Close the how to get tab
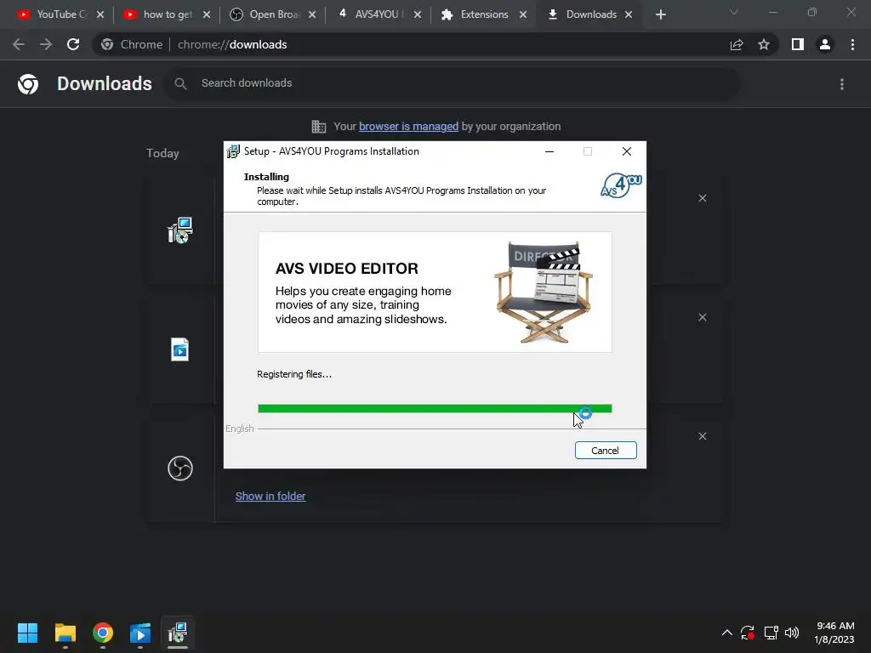This screenshot has height=653, width=871. (207, 15)
